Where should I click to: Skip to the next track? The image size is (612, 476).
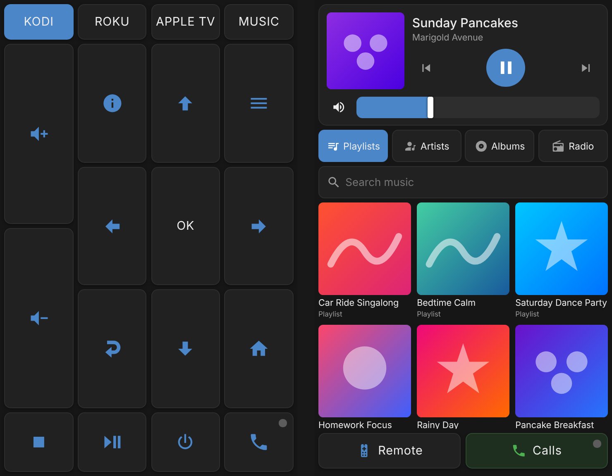click(586, 68)
